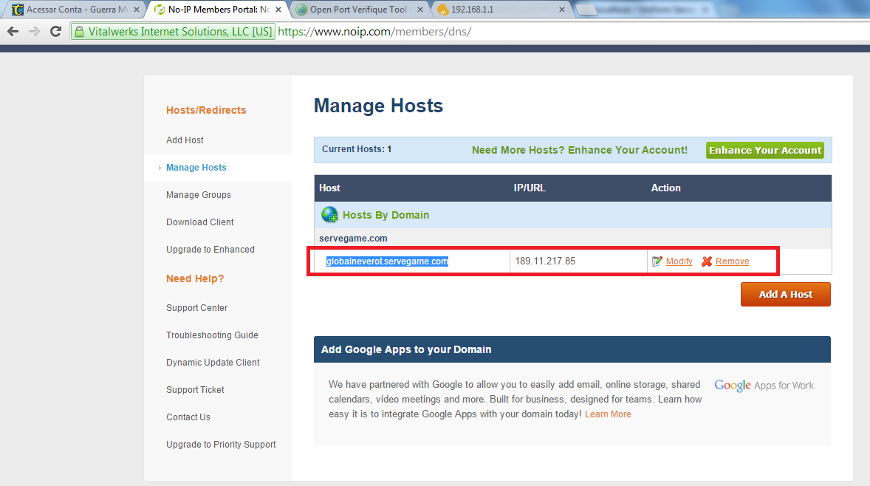
Task: Click the globalneverot.servegame.com hostname
Action: (x=387, y=261)
